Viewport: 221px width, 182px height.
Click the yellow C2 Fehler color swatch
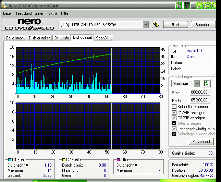(x=64, y=160)
